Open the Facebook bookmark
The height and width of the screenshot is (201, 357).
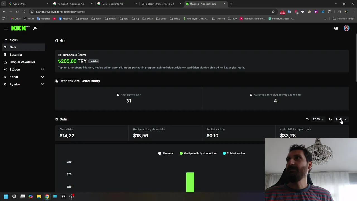click(x=66, y=19)
